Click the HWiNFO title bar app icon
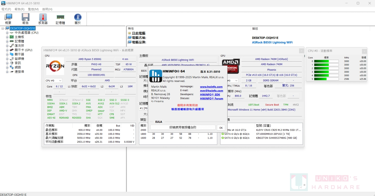The height and width of the screenshot is (196, 375). pos(3,3)
